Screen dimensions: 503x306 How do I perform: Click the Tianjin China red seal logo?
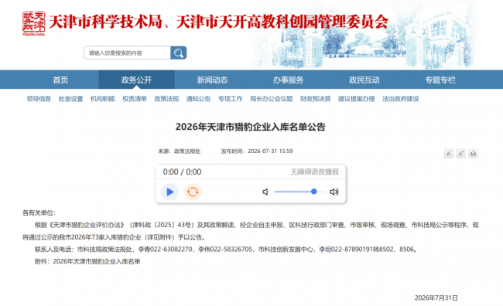pos(34,23)
